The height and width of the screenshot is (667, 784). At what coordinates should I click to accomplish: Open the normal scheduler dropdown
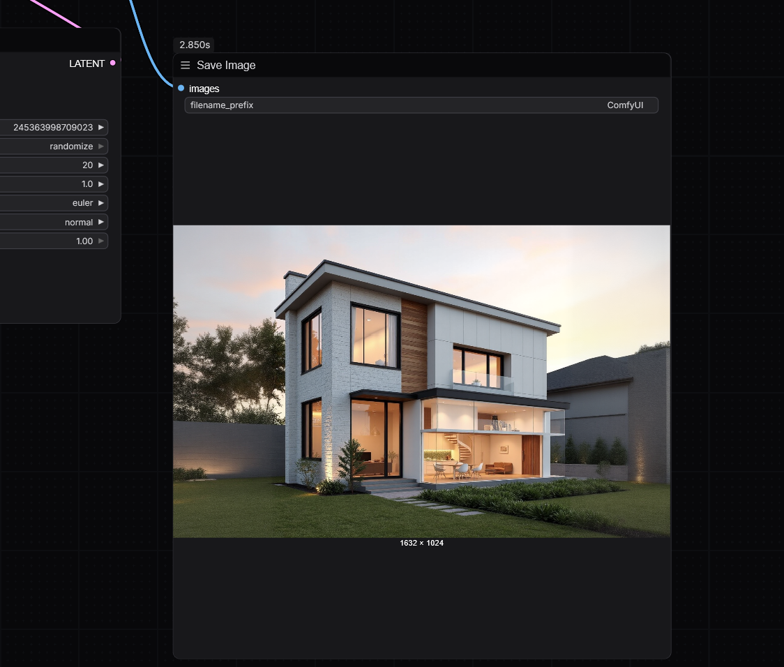(56, 222)
